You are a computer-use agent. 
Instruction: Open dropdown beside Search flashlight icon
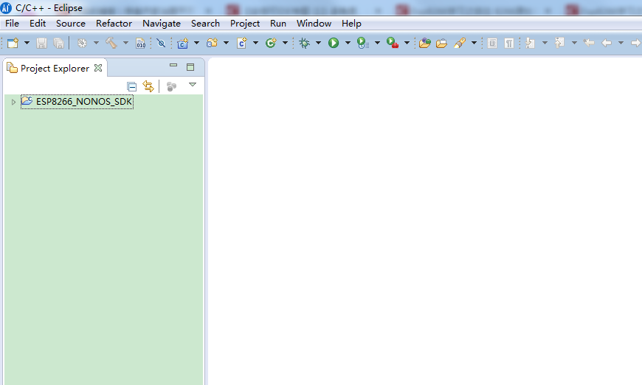click(474, 43)
